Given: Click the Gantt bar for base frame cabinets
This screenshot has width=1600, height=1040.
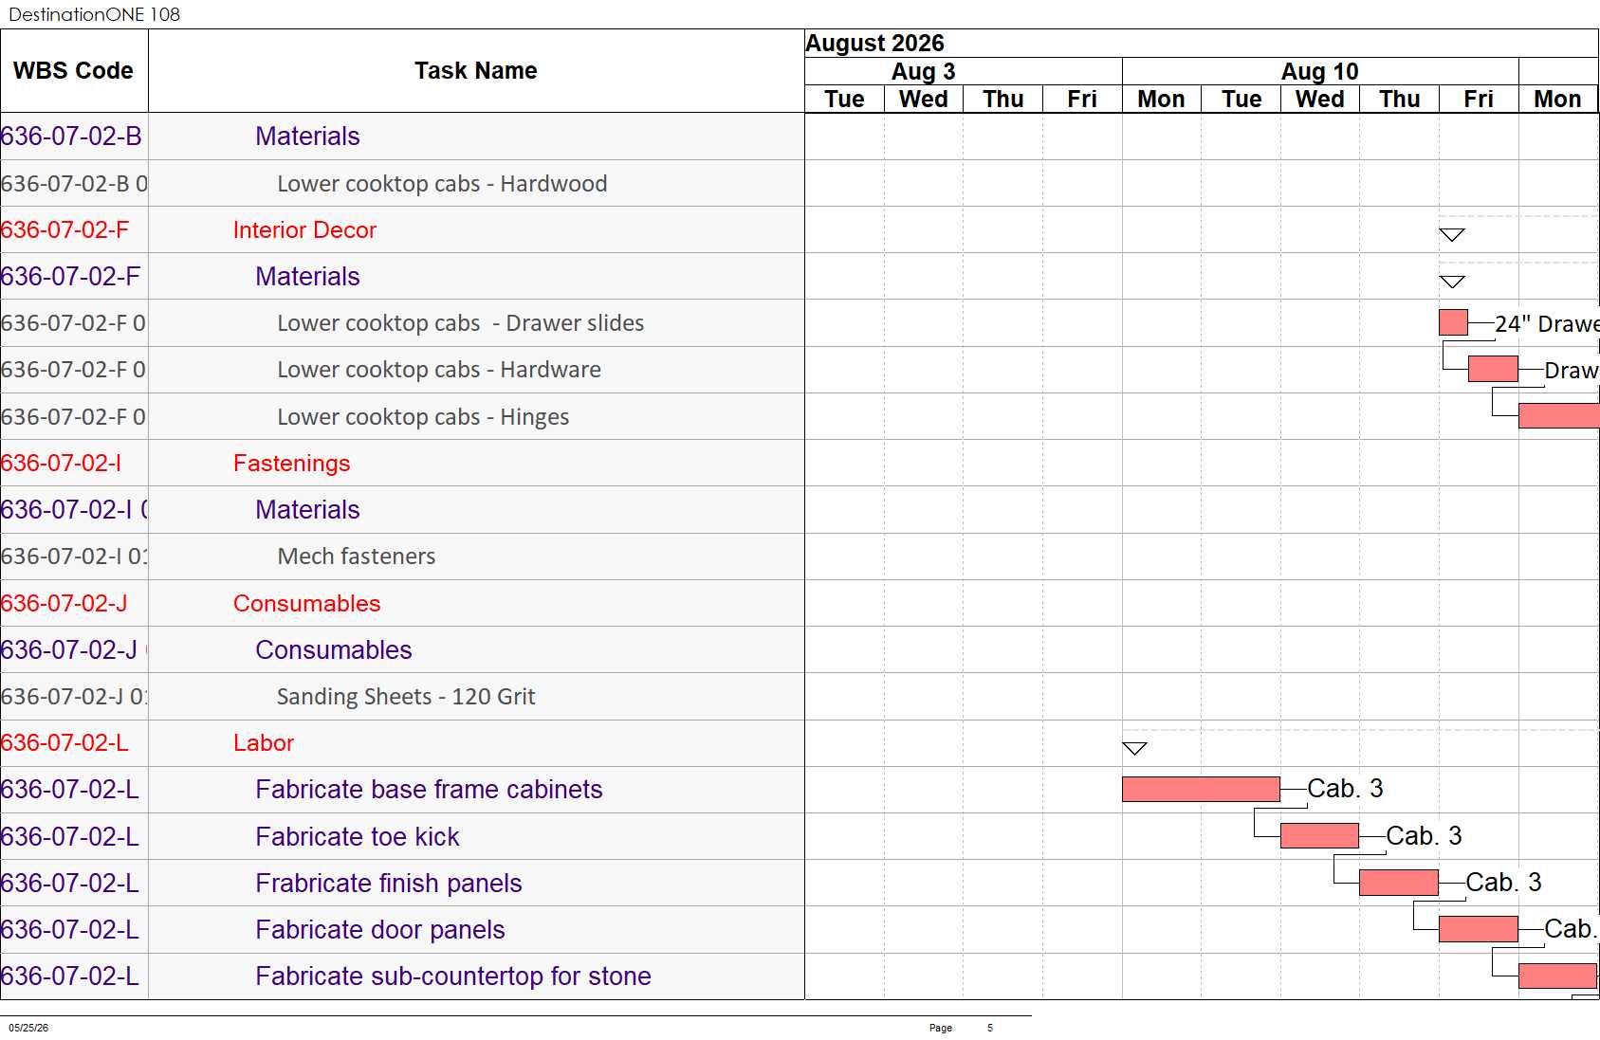Looking at the screenshot, I should click(x=1201, y=789).
